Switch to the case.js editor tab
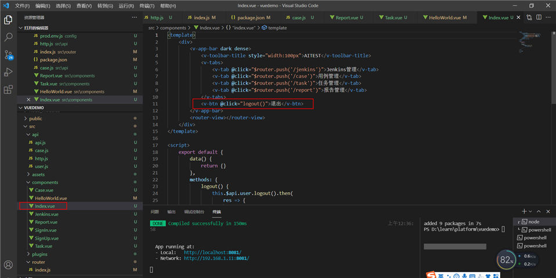 tap(302, 17)
